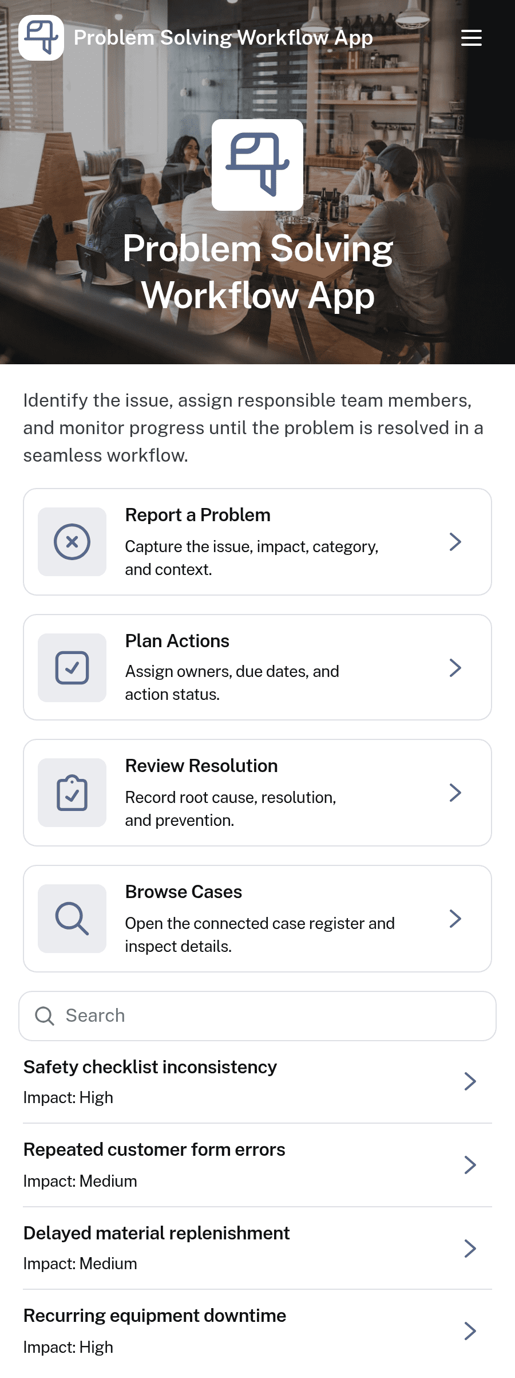515x1378 pixels.
Task: Open Recurring equipment downtime chevron
Action: pyautogui.click(x=470, y=1331)
